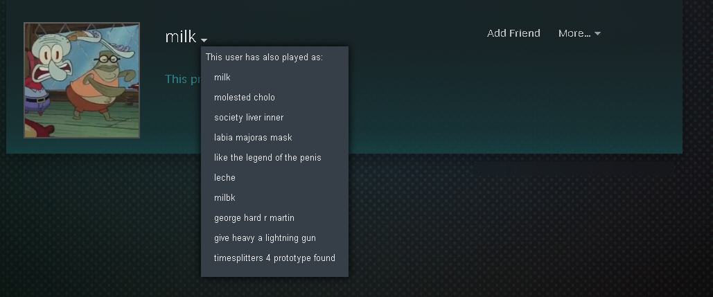Viewport: 713px width, 297px height.
Task: Click the Squidward profile avatar image
Action: (x=82, y=80)
